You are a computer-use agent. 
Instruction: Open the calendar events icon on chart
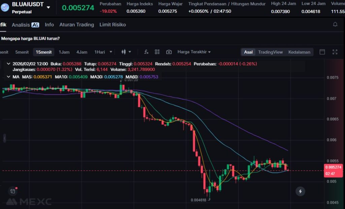tap(13, 191)
